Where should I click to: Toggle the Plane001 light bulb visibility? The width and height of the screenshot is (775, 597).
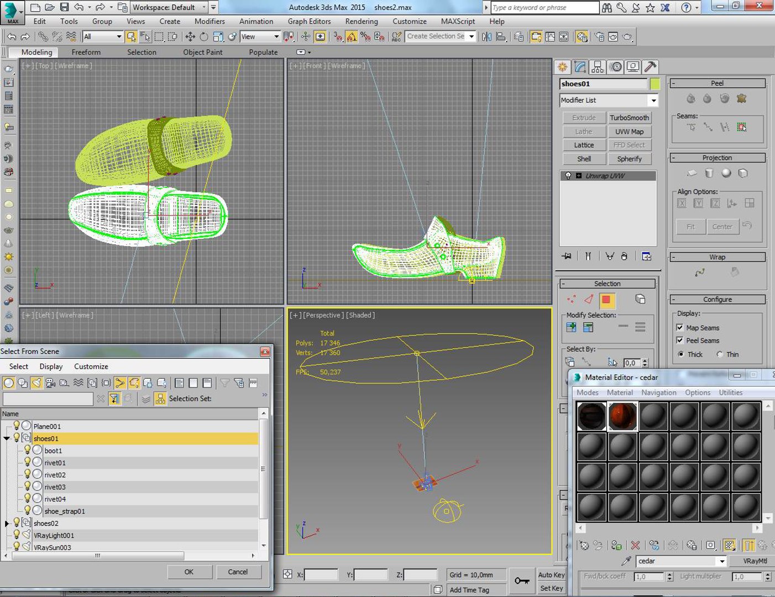click(17, 426)
